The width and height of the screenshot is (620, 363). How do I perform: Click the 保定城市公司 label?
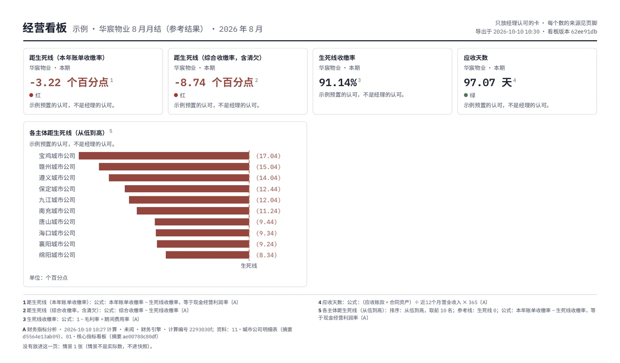(57, 189)
